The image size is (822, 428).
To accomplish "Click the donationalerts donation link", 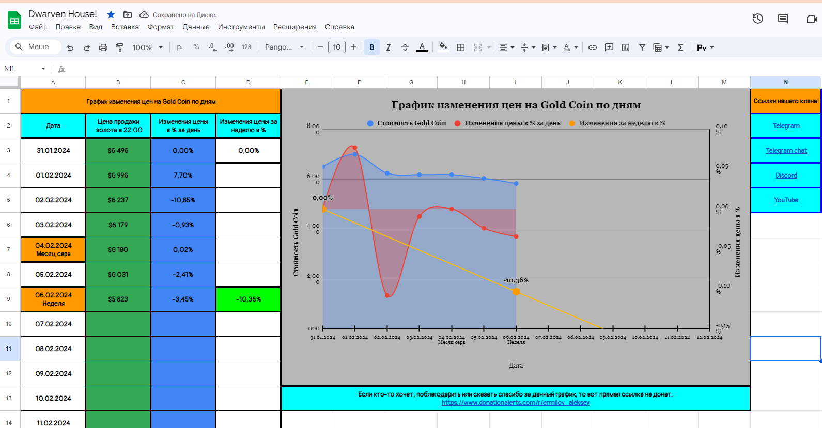I will click(515, 403).
